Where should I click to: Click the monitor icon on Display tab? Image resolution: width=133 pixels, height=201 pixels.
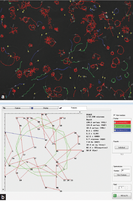click(x=32, y=108)
